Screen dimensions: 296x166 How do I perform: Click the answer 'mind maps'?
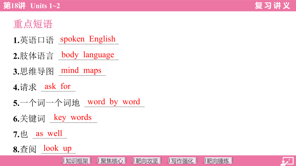pos(81,71)
